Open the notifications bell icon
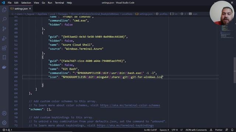Screen dimensions: 236x132 tap(232, 130)
